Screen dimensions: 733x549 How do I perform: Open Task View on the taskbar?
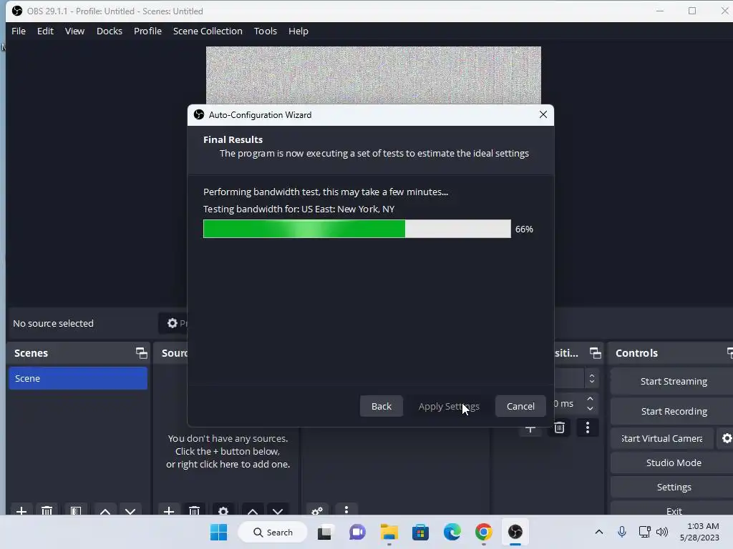325,532
